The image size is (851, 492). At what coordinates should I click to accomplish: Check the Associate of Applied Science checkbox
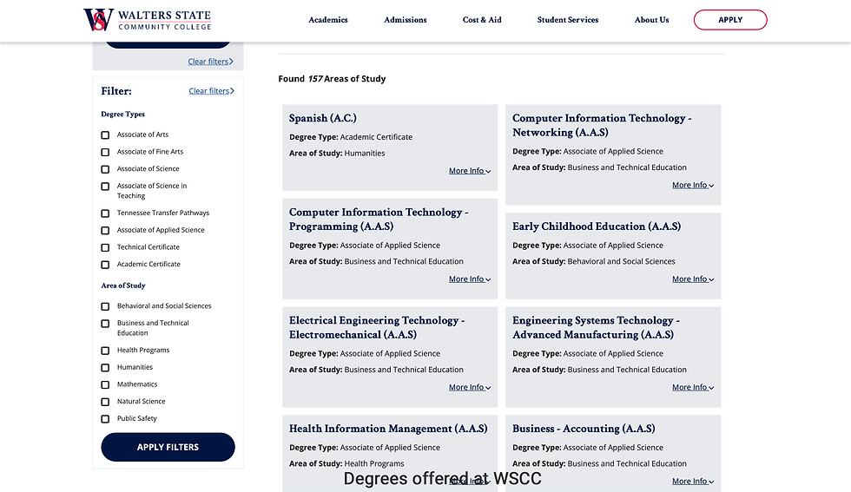point(105,230)
